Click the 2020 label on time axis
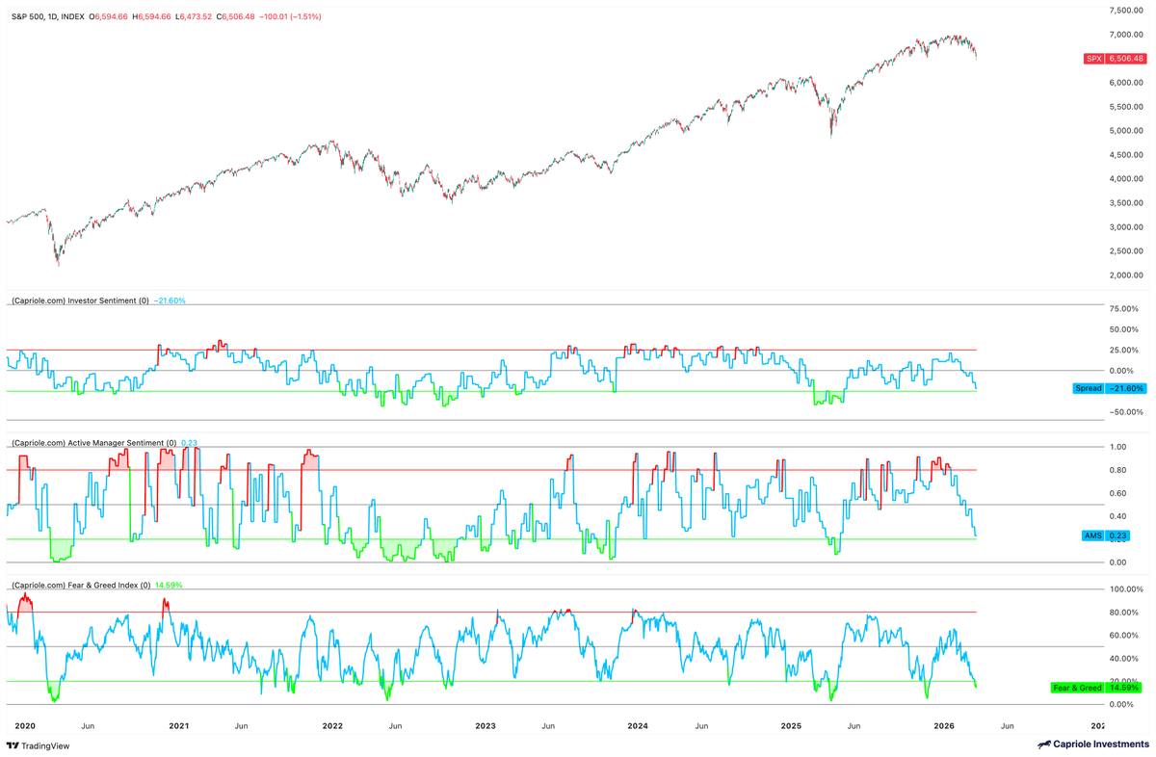Screen dimensions: 1156x757 point(25,725)
